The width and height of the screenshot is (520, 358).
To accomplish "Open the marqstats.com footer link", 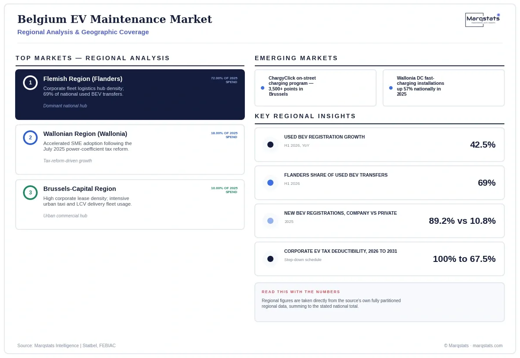I will (x=487, y=345).
